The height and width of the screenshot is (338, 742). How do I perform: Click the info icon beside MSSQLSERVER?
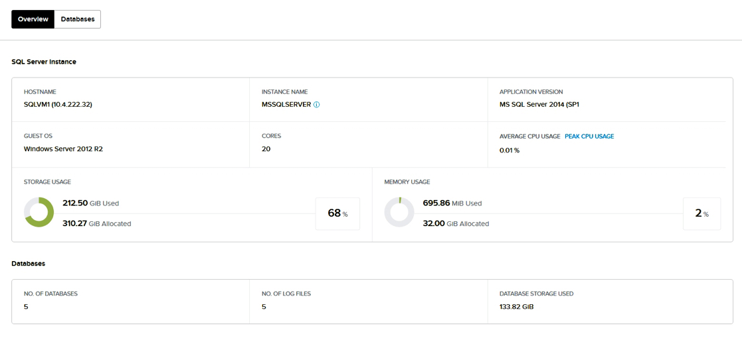click(317, 105)
